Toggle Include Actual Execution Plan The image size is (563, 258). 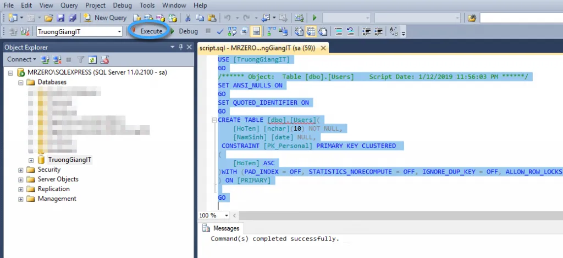272,31
